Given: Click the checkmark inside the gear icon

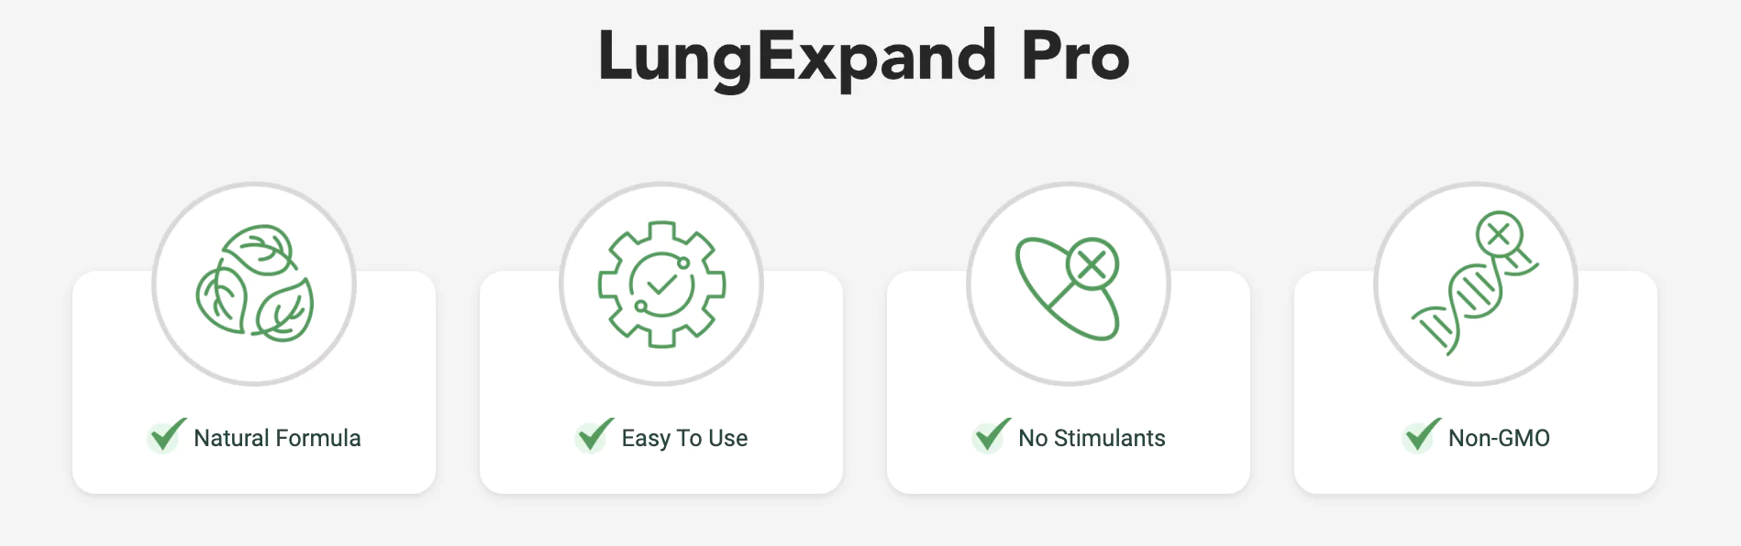Looking at the screenshot, I should (x=662, y=284).
